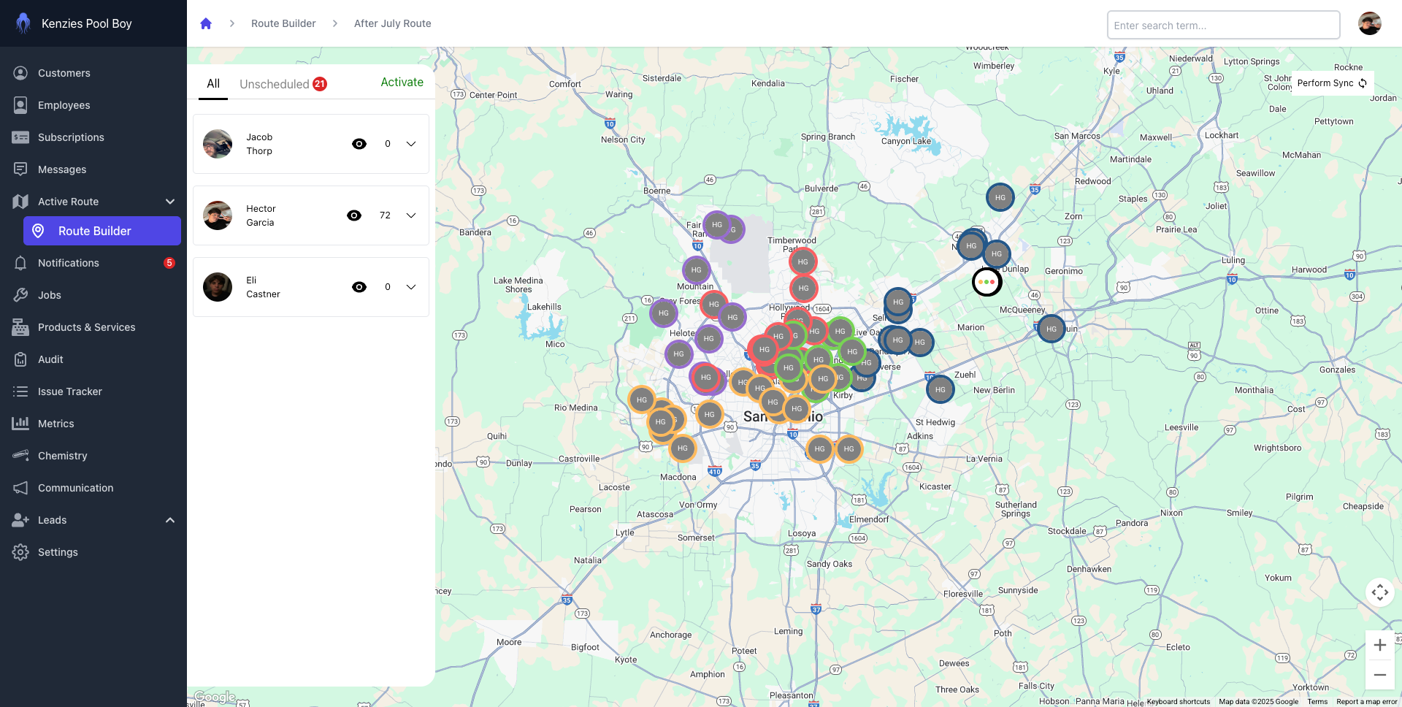Select the All tab

click(x=213, y=84)
